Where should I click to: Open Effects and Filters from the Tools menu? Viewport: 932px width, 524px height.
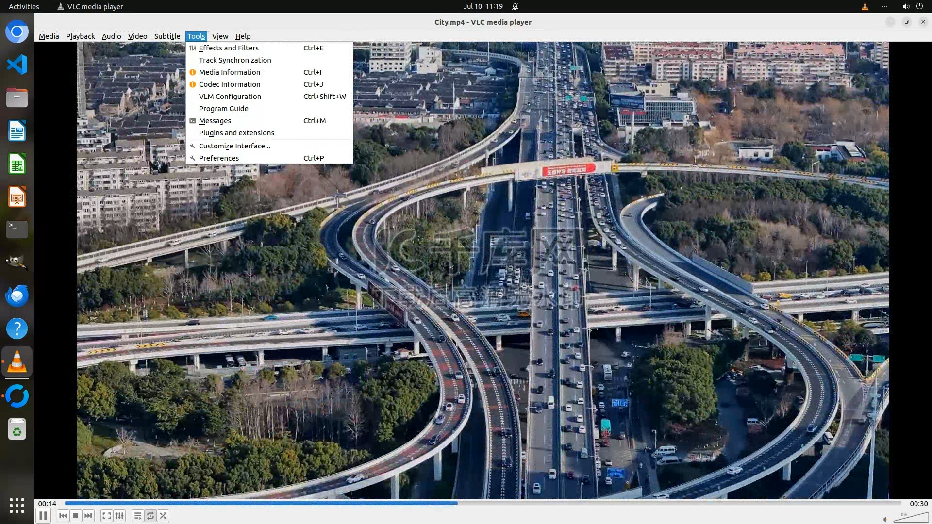point(229,48)
